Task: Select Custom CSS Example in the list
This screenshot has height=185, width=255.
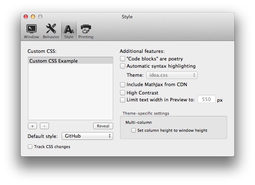Action: 70,61
